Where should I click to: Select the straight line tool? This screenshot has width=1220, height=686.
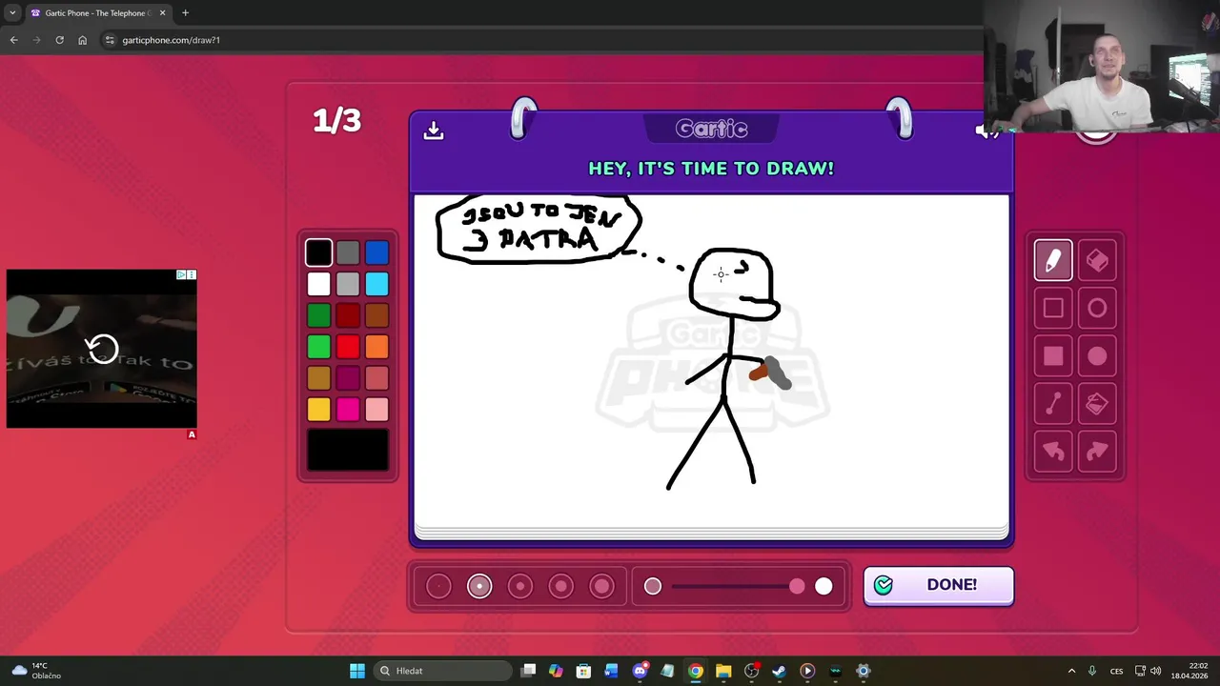(x=1053, y=404)
